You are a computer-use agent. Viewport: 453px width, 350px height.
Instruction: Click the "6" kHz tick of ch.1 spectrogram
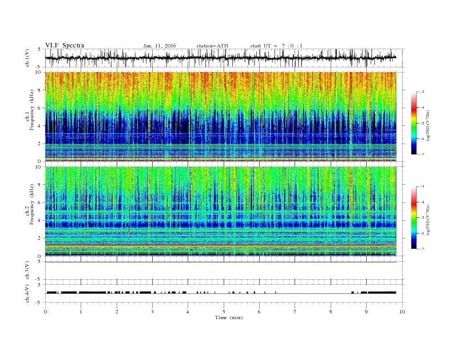(39, 108)
